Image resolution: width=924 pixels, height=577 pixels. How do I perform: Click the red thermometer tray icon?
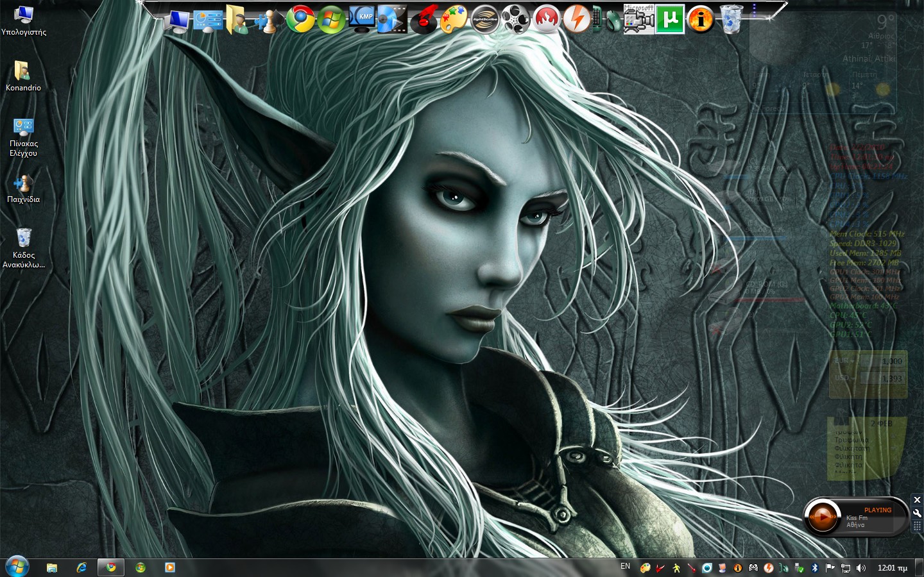click(691, 568)
